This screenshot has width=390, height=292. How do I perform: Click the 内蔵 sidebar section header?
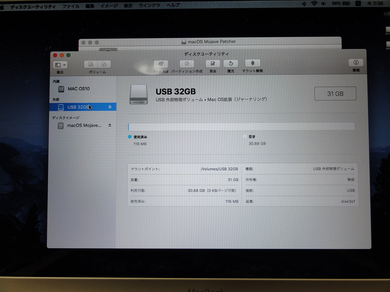(x=56, y=81)
